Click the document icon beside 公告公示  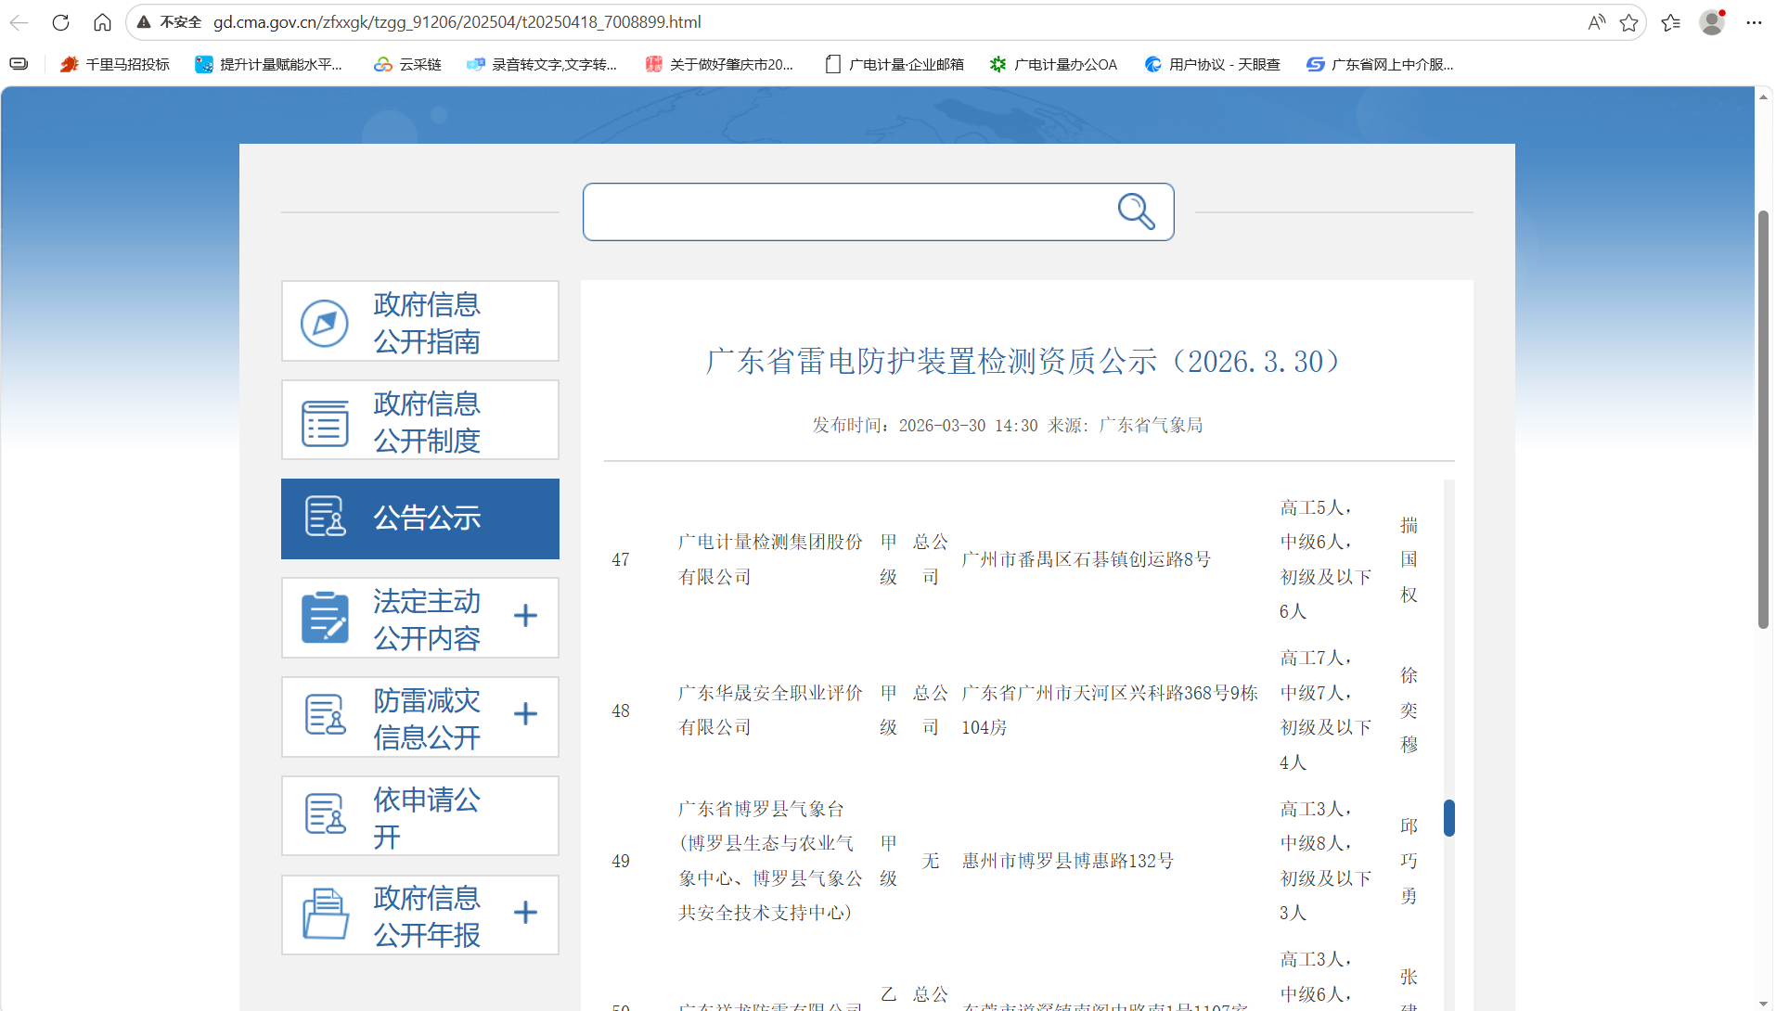[x=325, y=517]
